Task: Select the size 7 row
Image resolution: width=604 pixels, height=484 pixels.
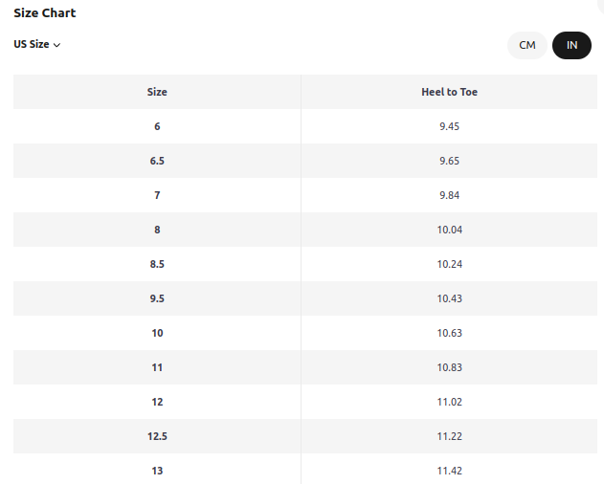Action: pos(305,195)
